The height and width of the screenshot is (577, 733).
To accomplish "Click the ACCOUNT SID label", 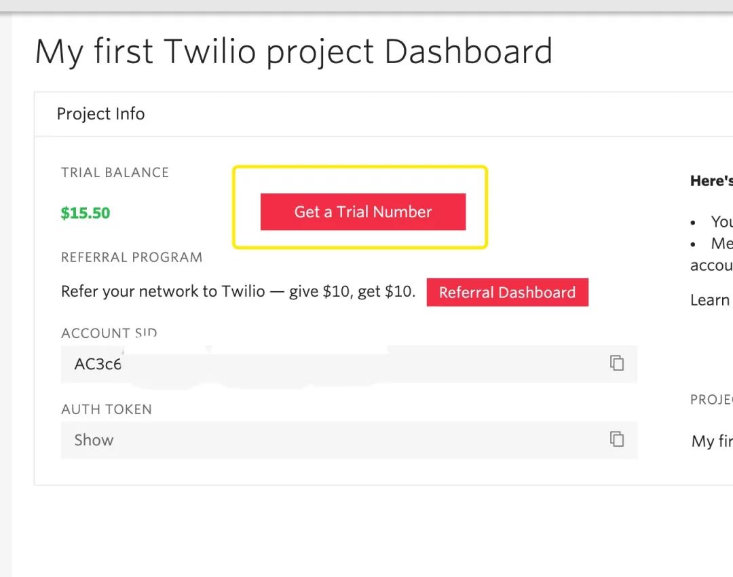I will tap(109, 333).
